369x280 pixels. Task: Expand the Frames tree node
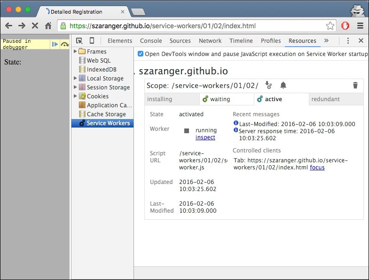[x=75, y=51]
